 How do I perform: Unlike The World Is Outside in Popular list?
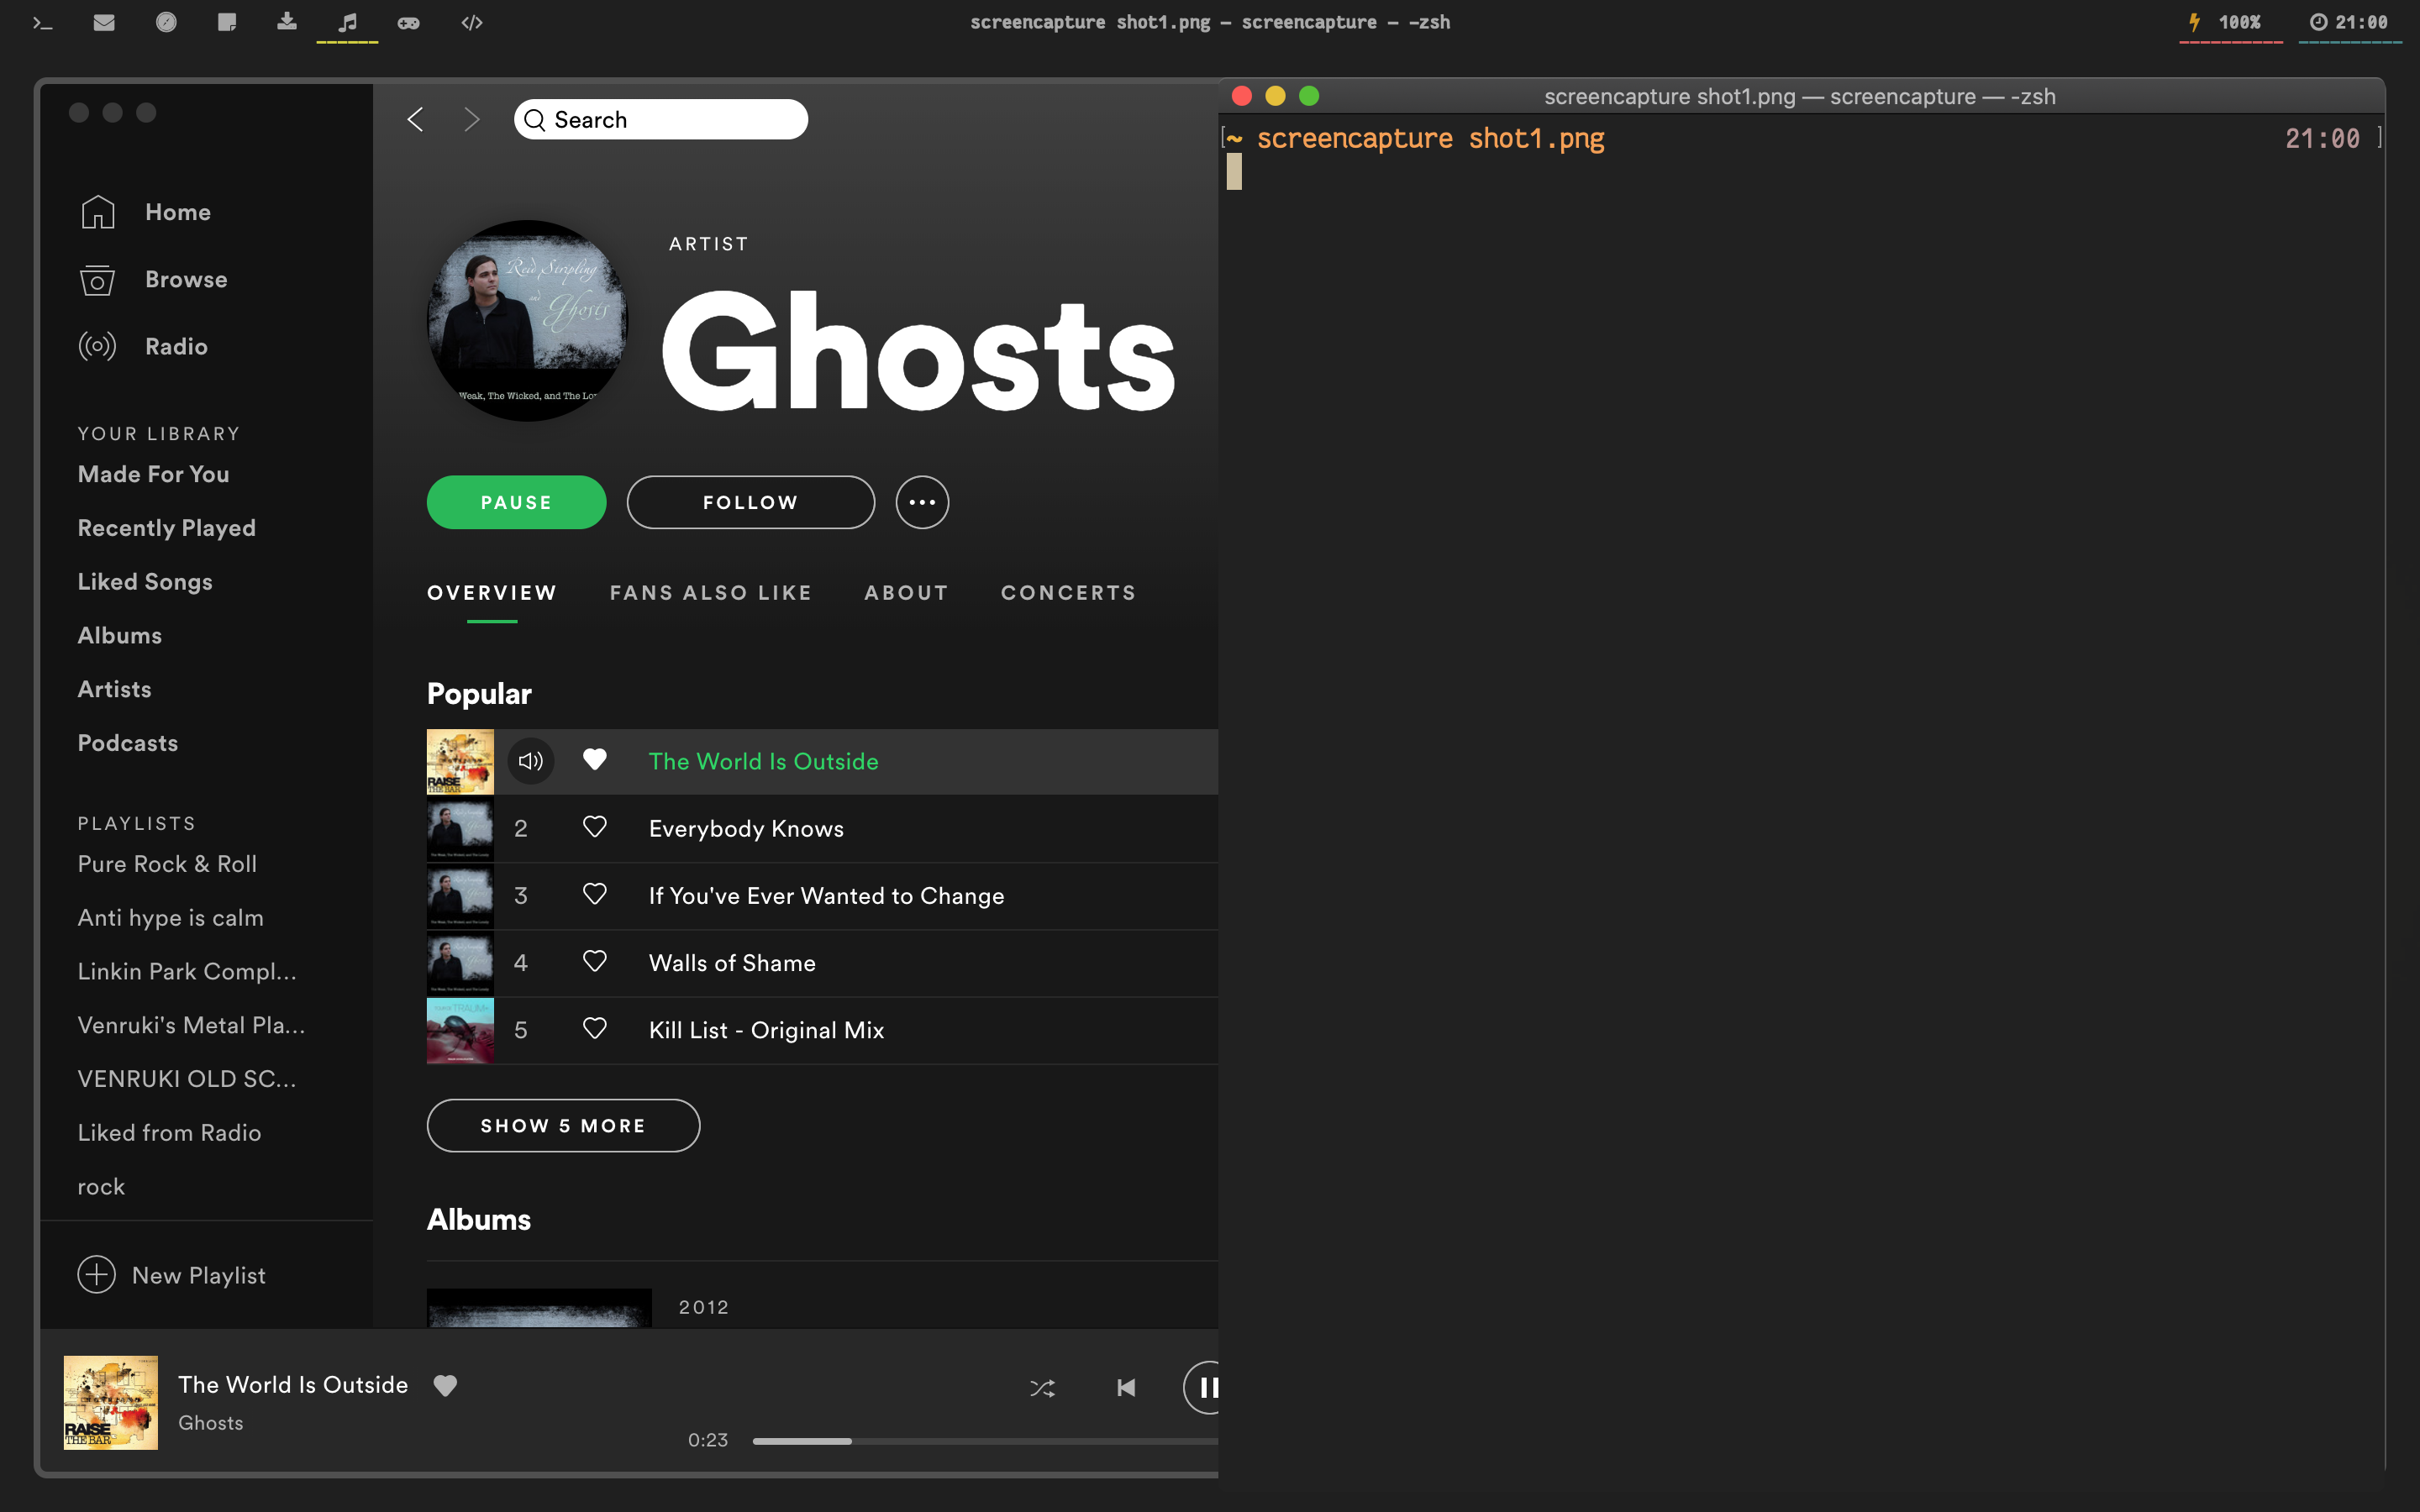(595, 760)
